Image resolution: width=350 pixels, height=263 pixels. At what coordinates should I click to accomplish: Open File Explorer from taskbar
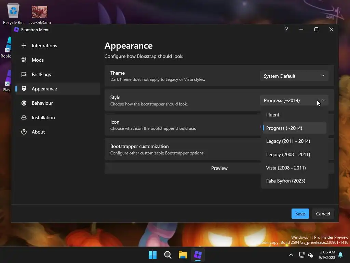pyautogui.click(x=183, y=255)
